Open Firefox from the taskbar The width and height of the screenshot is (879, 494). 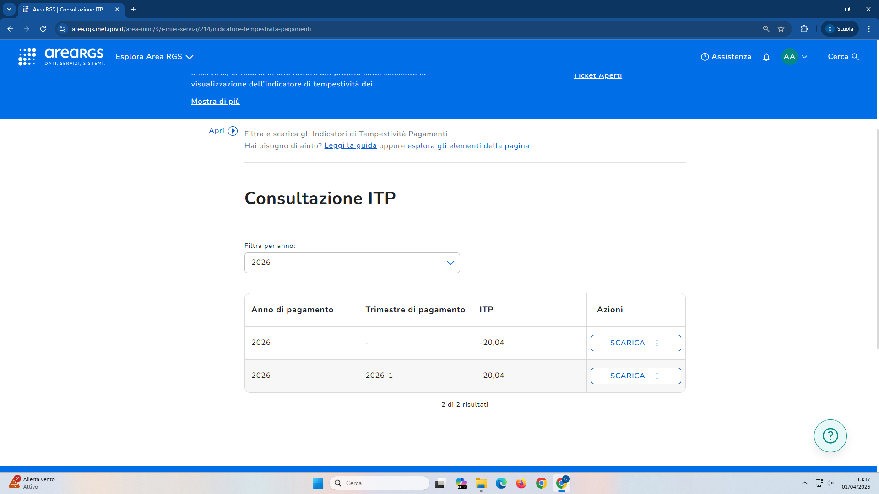coord(521,483)
